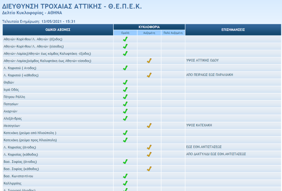
Task: Click the ΟΔΙΚΟΙ ΑΞΟΝΕΣ column header
Action: 58,30
